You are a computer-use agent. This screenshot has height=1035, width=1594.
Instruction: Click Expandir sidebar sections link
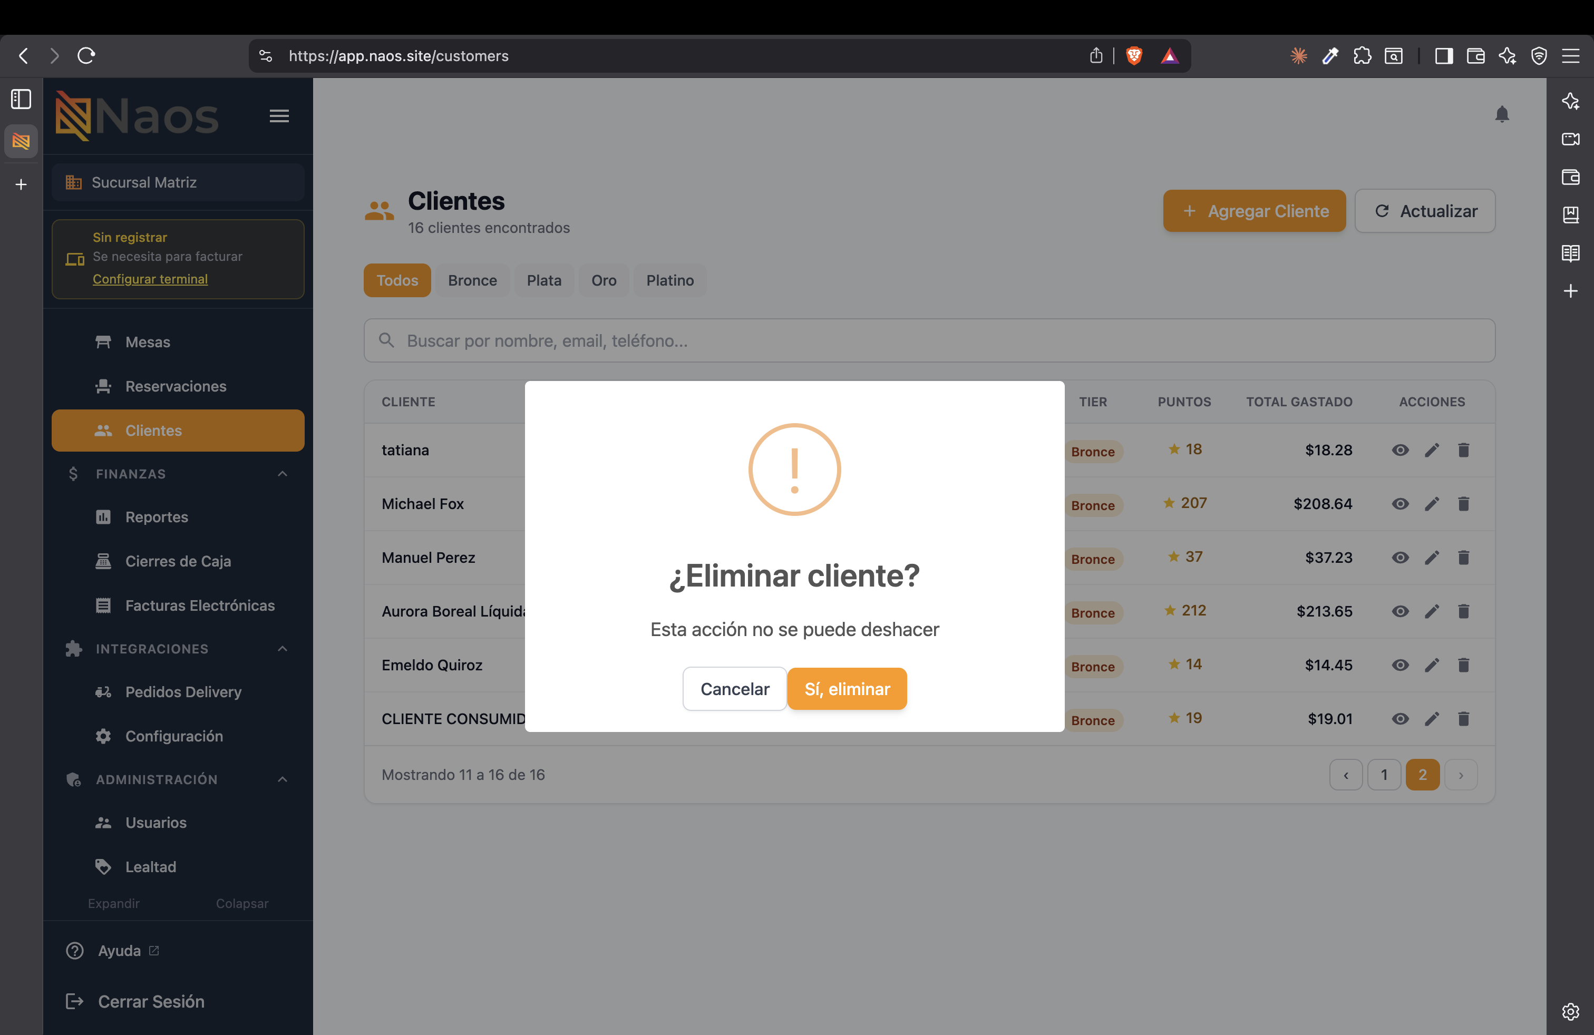coord(114,903)
